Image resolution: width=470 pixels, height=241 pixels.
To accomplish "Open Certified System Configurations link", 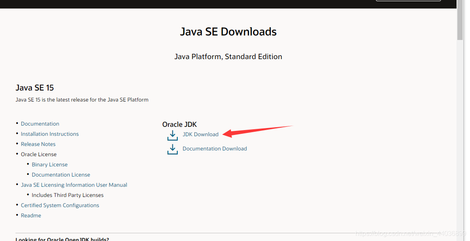I will coord(60,206).
